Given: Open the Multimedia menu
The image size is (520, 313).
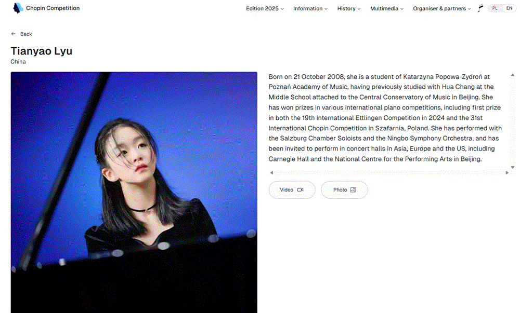Looking at the screenshot, I should 387,9.
